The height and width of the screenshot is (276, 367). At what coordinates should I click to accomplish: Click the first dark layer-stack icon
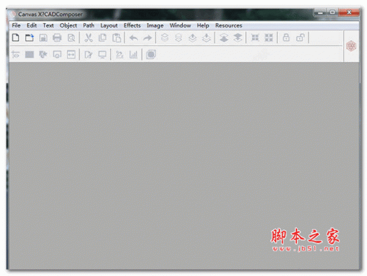click(224, 38)
